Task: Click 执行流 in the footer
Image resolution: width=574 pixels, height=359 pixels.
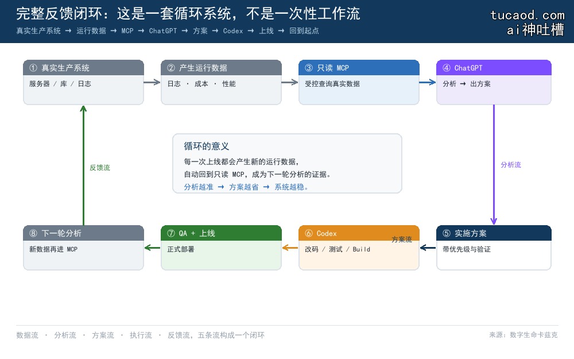Action: point(141,335)
